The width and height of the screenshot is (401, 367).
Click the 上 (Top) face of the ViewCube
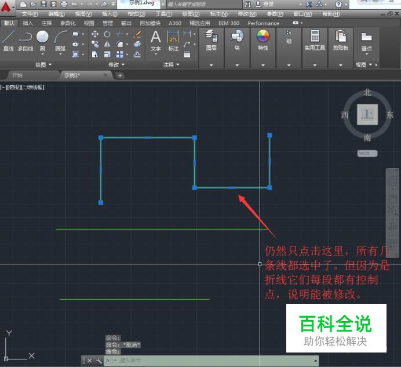367,114
